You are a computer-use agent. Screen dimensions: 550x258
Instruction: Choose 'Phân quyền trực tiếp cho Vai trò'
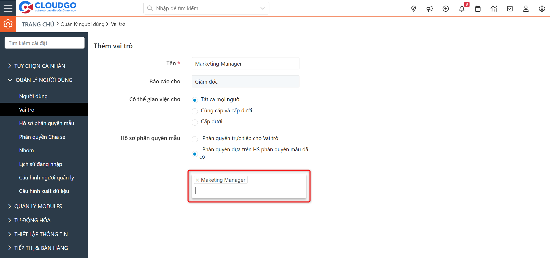[x=195, y=139]
